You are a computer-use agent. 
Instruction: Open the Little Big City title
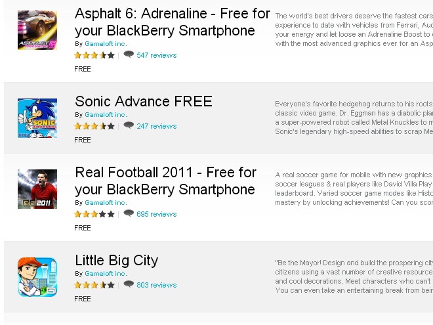[x=117, y=260]
